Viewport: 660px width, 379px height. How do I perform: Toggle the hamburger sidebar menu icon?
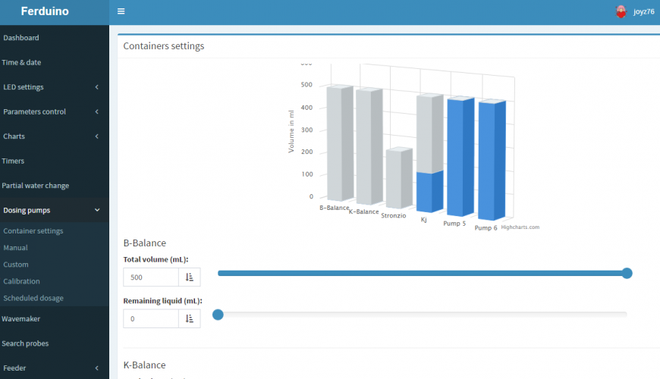121,11
